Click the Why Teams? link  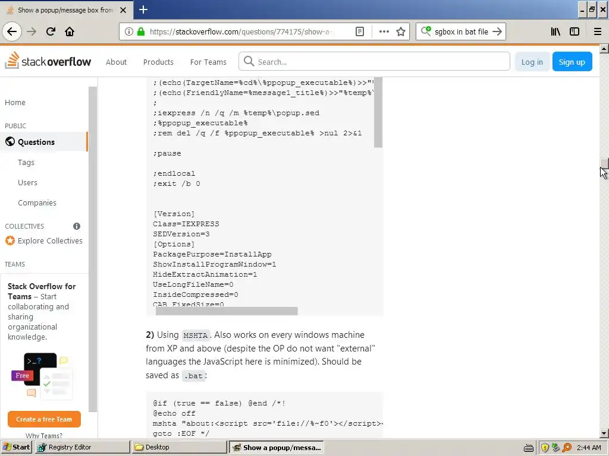(x=44, y=435)
